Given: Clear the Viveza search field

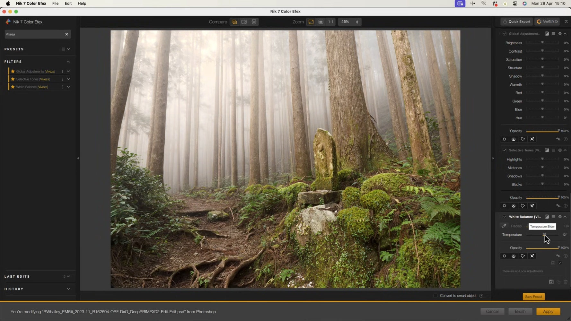Looking at the screenshot, I should (66, 34).
